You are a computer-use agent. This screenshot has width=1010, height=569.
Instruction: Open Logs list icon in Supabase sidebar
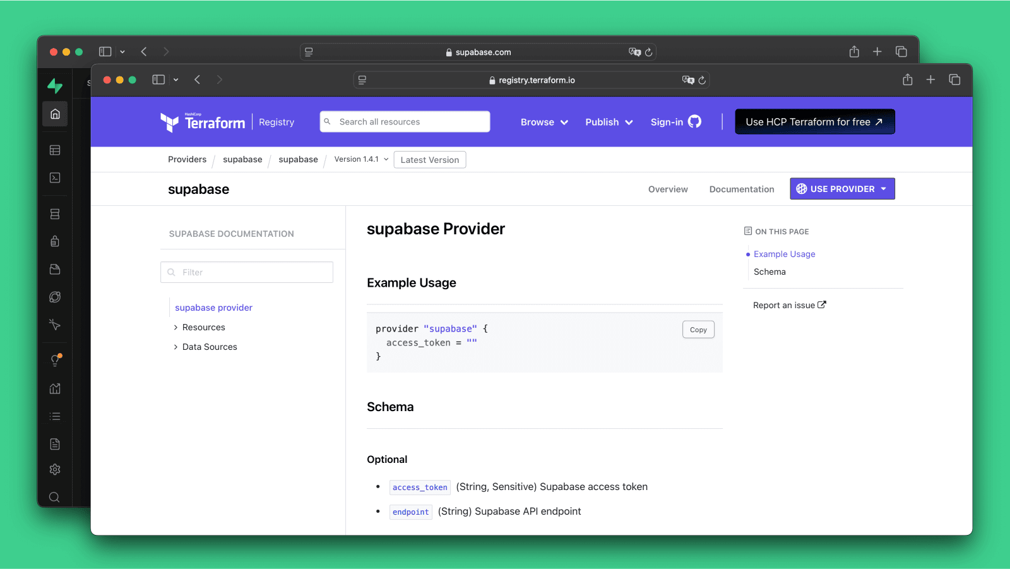tap(55, 416)
